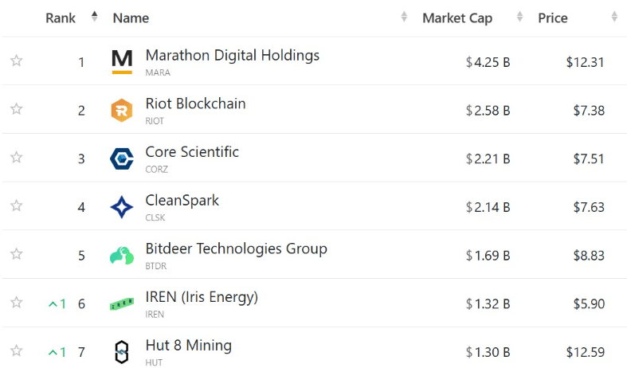
Task: Add Hut 8 Mining to favorites
Action: pos(17,350)
